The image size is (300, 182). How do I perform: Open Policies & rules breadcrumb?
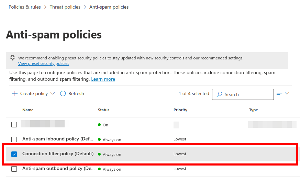[x=25, y=7]
